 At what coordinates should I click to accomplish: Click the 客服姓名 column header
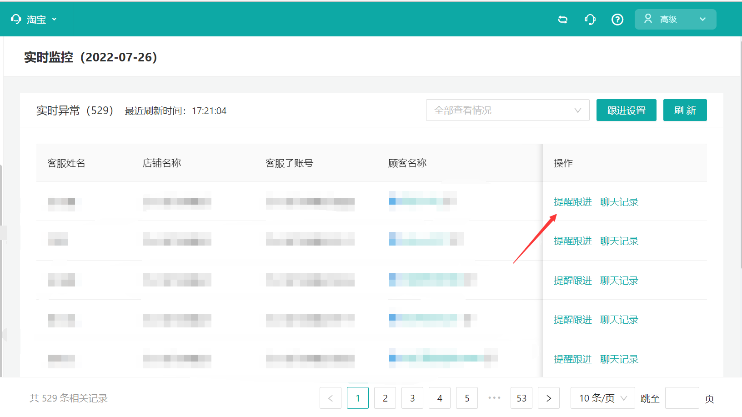[66, 163]
